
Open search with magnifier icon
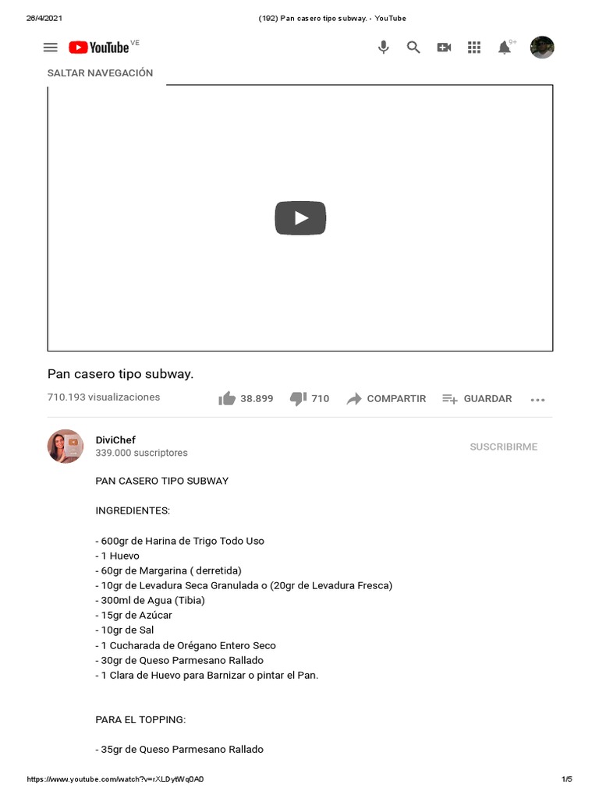413,48
